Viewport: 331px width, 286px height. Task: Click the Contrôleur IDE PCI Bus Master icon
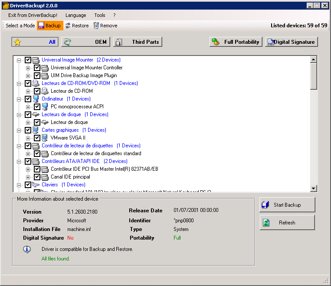[x=45, y=169]
